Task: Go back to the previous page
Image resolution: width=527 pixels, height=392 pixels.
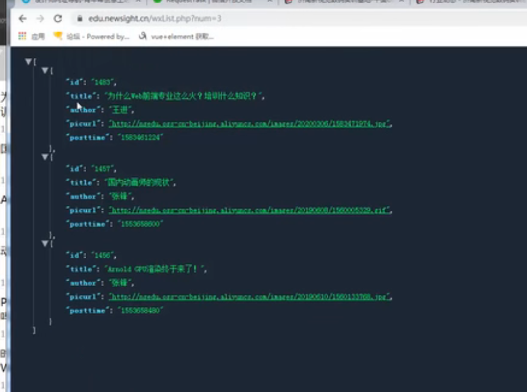Action: coord(23,19)
